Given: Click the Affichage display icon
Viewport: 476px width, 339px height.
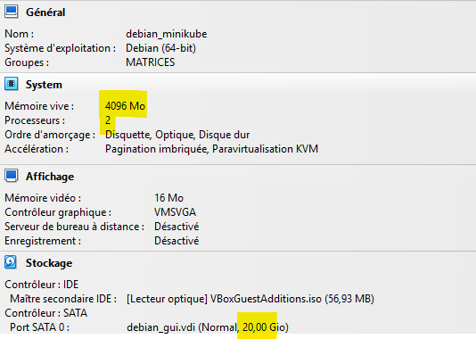Looking at the screenshot, I should [12, 176].
